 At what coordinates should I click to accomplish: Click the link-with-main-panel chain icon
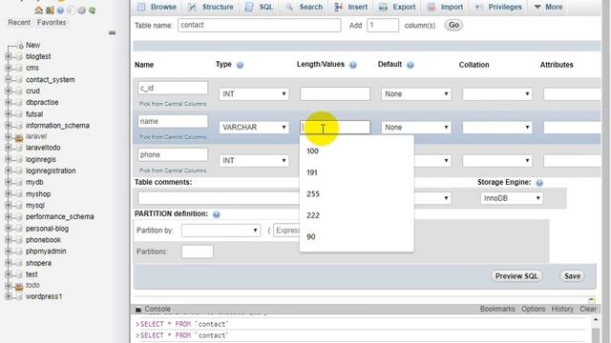point(113,33)
